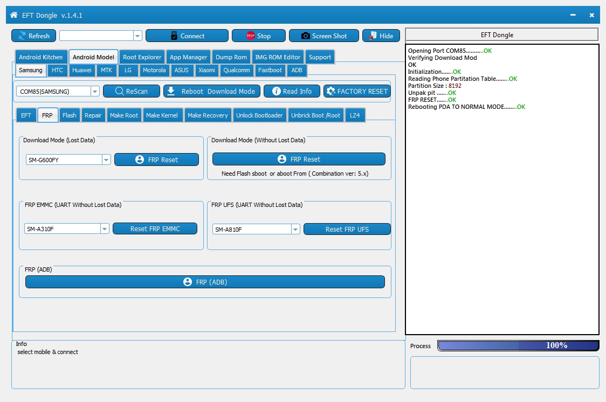Expand the COM85|SAMSUNG port dropdown

coord(95,92)
